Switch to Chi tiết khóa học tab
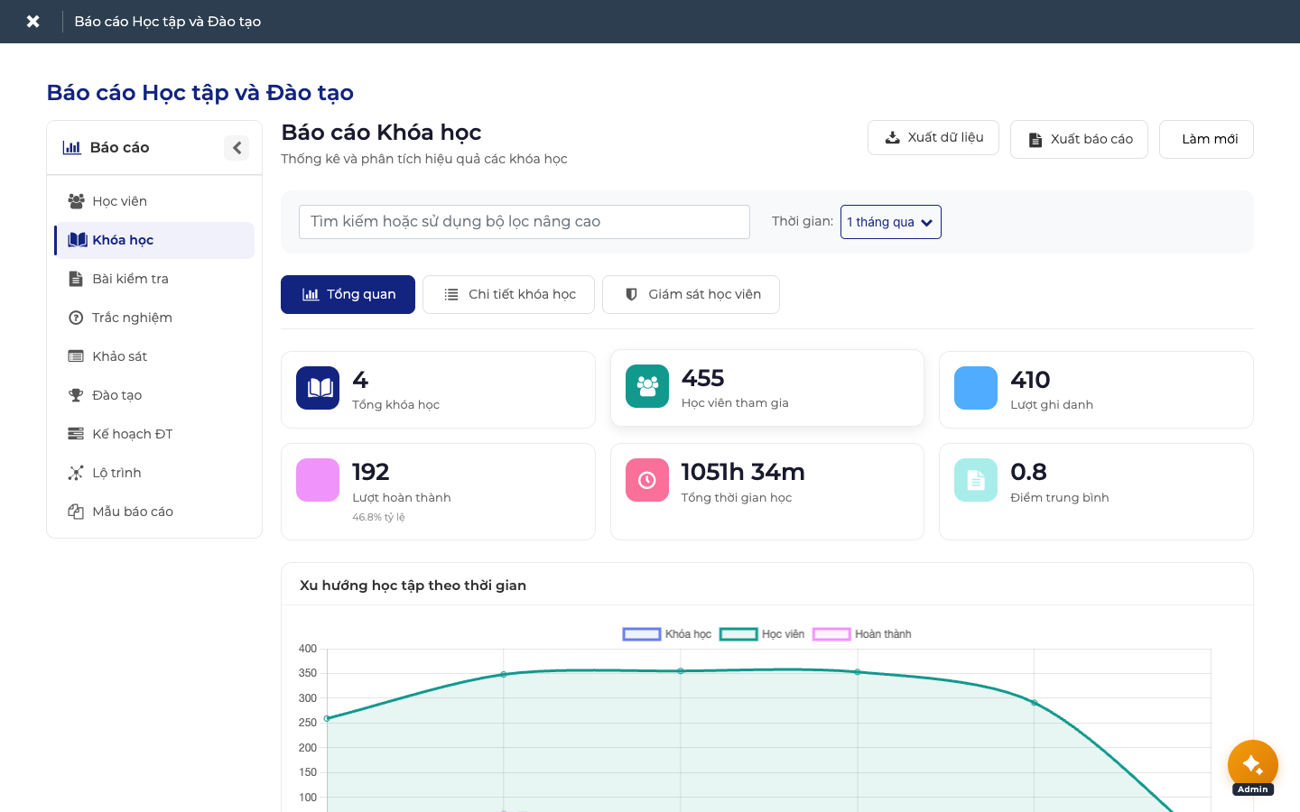 508,295
